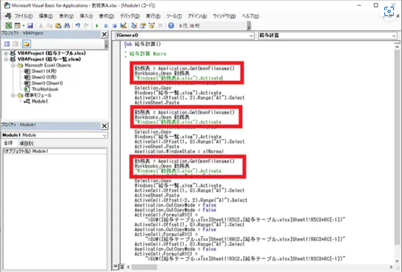Image resolution: width=402 pixels, height=272 pixels.
Task: Click the Insert UserForm toolbar icon
Action: pos(17,25)
